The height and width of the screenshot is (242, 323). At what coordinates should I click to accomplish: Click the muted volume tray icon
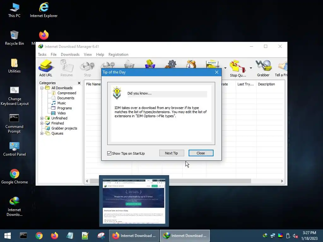point(295,236)
